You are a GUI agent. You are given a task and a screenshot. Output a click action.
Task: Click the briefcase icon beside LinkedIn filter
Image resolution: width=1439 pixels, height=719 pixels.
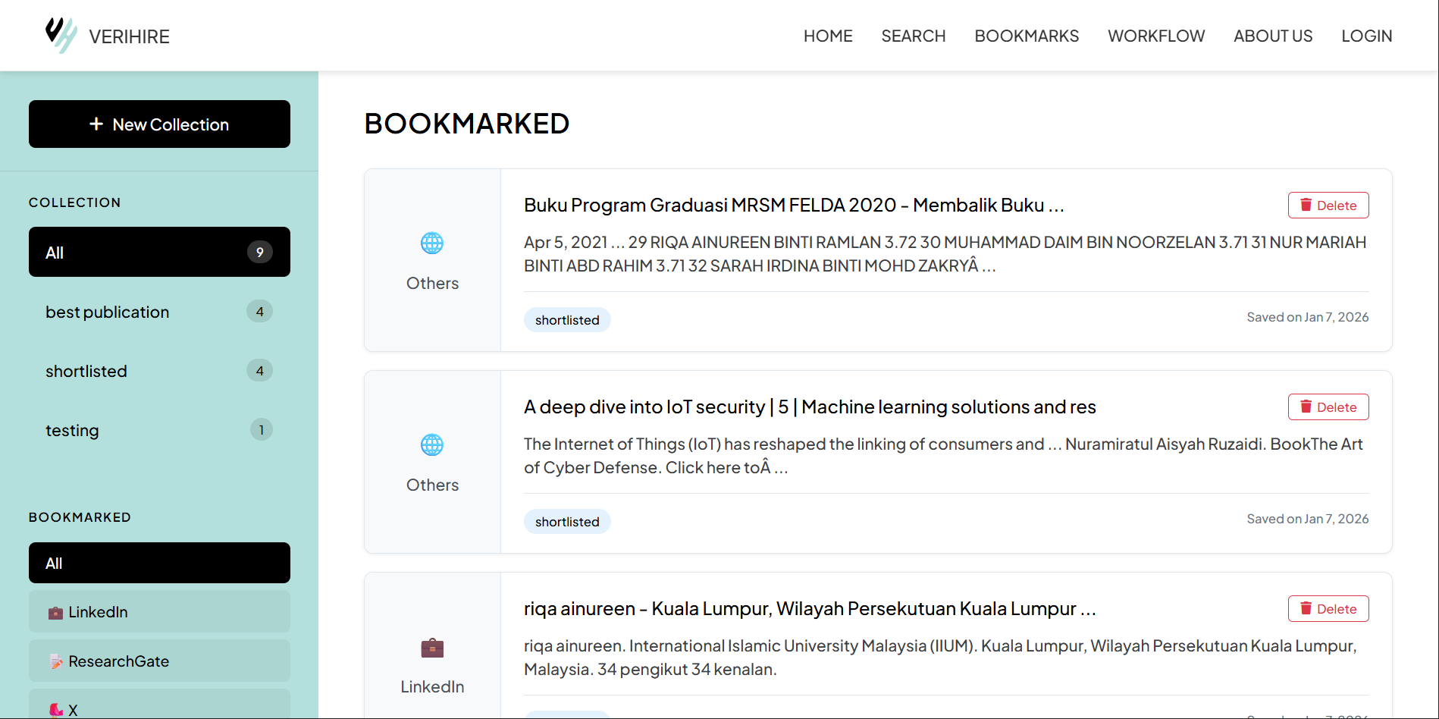(55, 613)
